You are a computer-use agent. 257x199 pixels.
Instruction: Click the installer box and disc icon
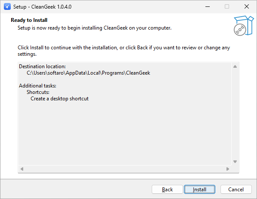point(244,26)
